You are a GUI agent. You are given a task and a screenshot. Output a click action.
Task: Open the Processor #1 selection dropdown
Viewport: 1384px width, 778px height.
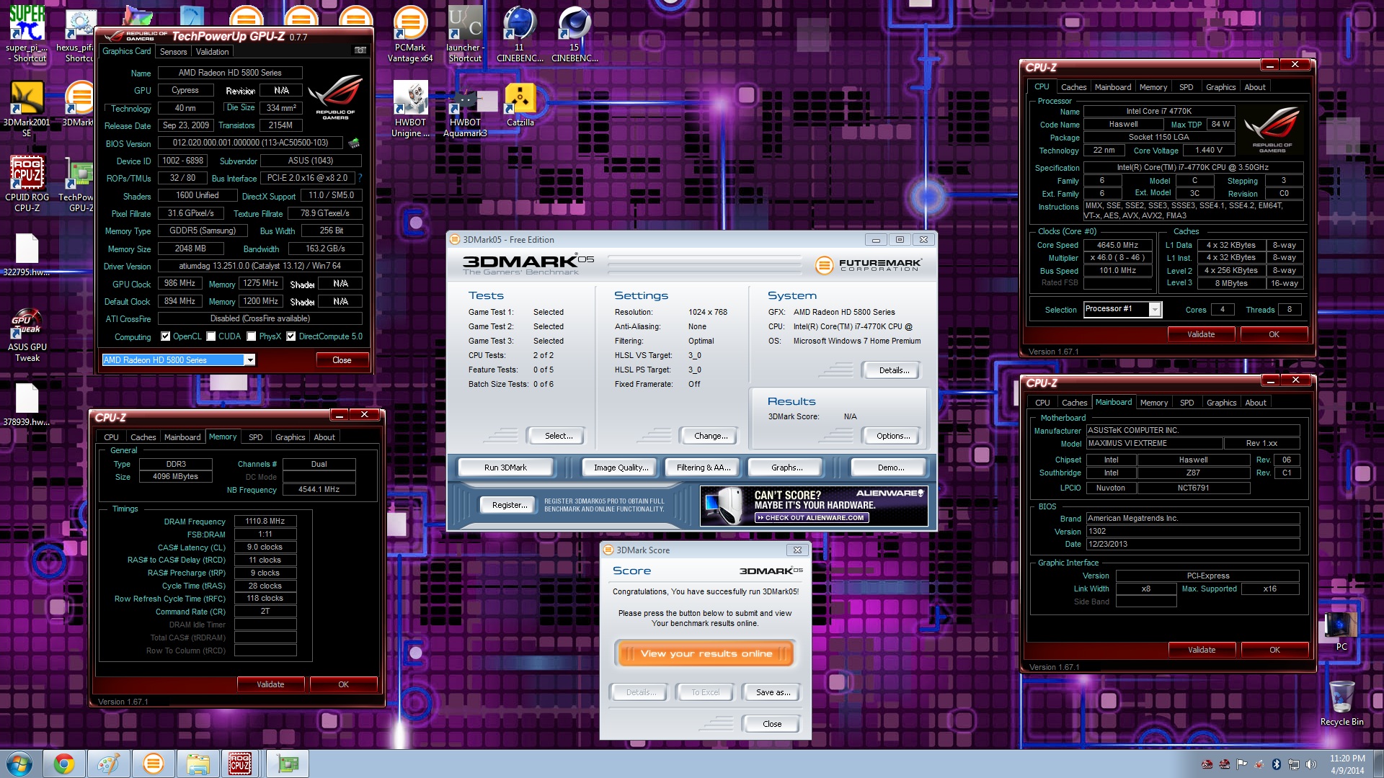click(1154, 310)
